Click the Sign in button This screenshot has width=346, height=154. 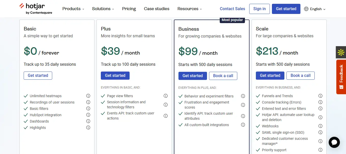(x=259, y=9)
